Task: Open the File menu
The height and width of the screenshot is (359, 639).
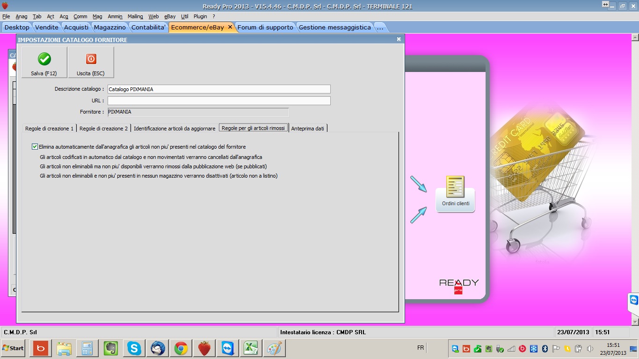Action: click(6, 16)
